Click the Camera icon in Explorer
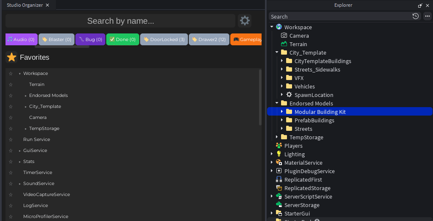 coord(284,36)
